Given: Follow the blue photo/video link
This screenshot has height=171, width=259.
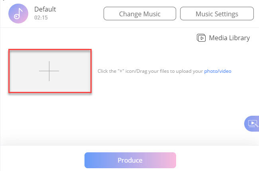Looking at the screenshot, I should pyautogui.click(x=218, y=72).
